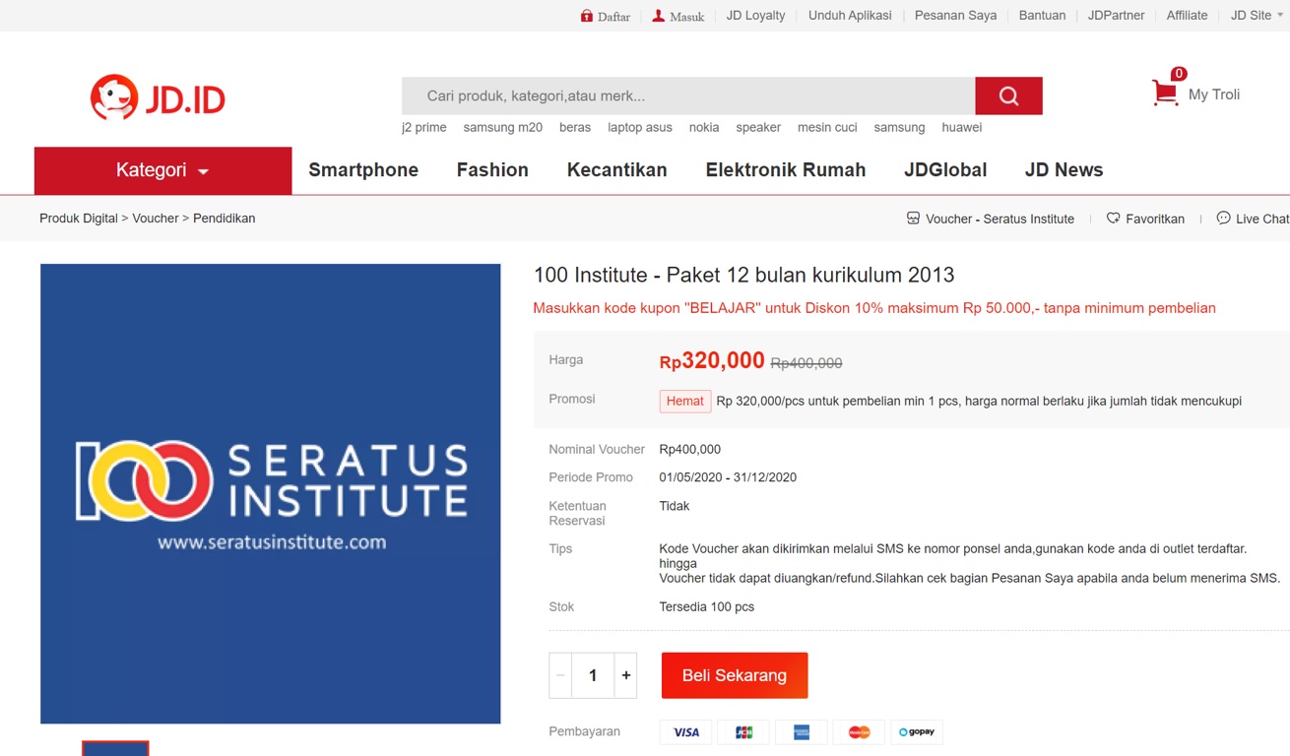
Task: Click the cart count badge showing 0
Action: tap(1179, 74)
